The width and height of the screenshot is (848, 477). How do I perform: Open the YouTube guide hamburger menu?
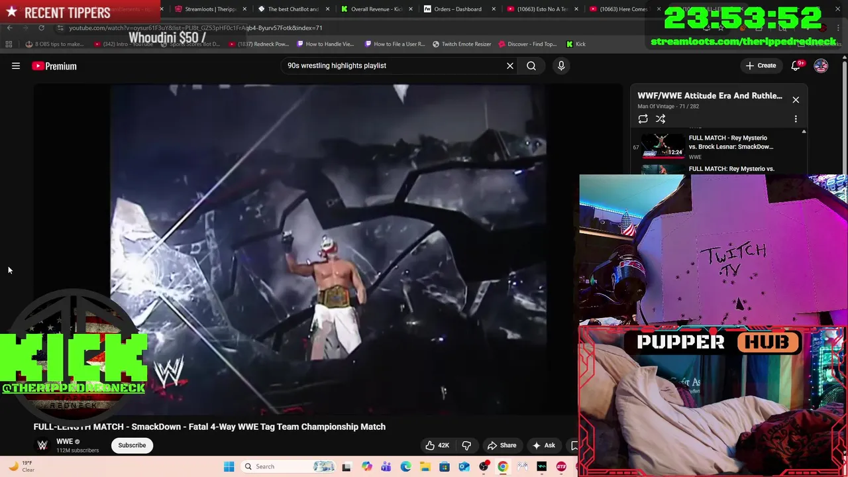pos(16,66)
